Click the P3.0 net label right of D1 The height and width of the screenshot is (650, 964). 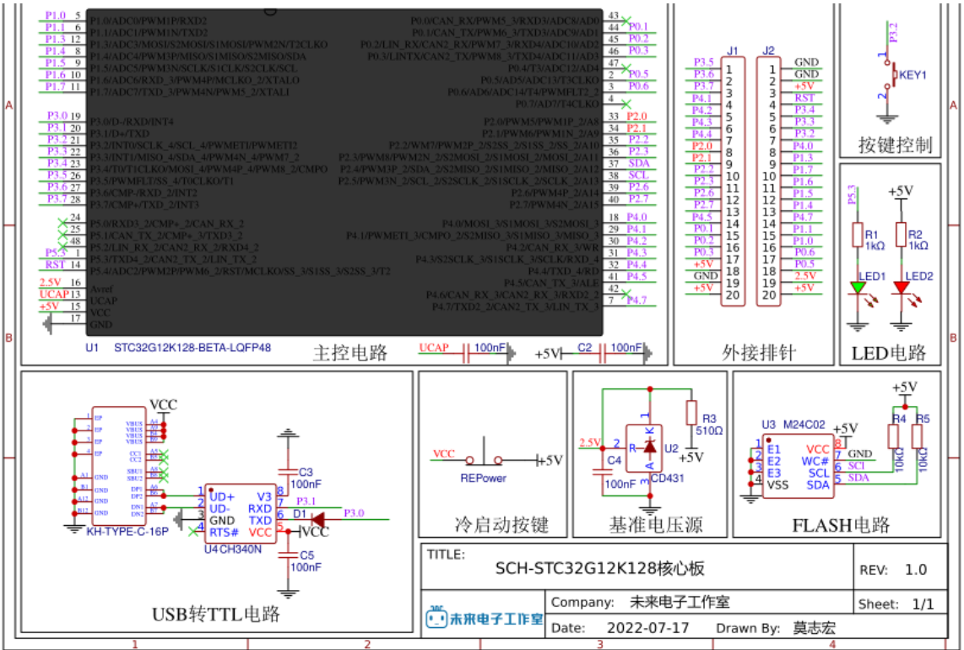pos(354,513)
